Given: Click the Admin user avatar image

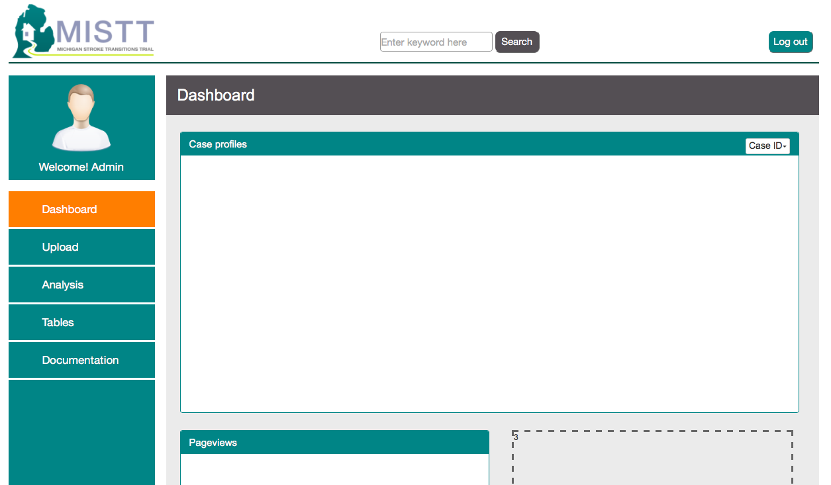Looking at the screenshot, I should [81, 117].
